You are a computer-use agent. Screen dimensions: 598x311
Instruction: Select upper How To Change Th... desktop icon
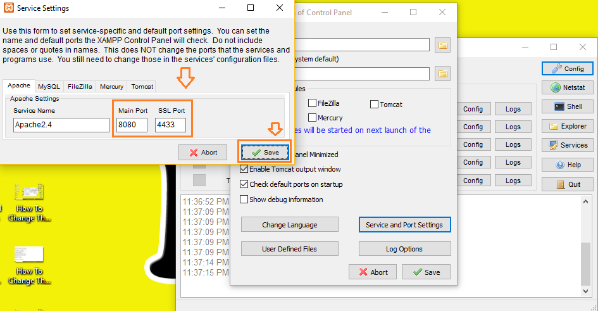pyautogui.click(x=29, y=203)
